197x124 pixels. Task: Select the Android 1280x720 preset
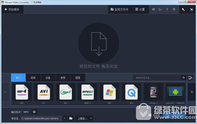(175, 92)
